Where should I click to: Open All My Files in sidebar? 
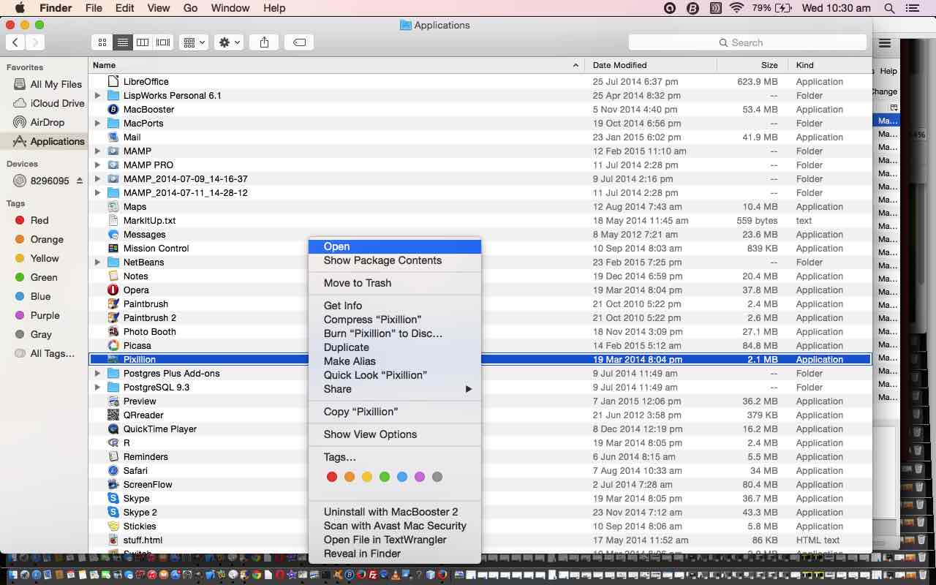coord(44,84)
